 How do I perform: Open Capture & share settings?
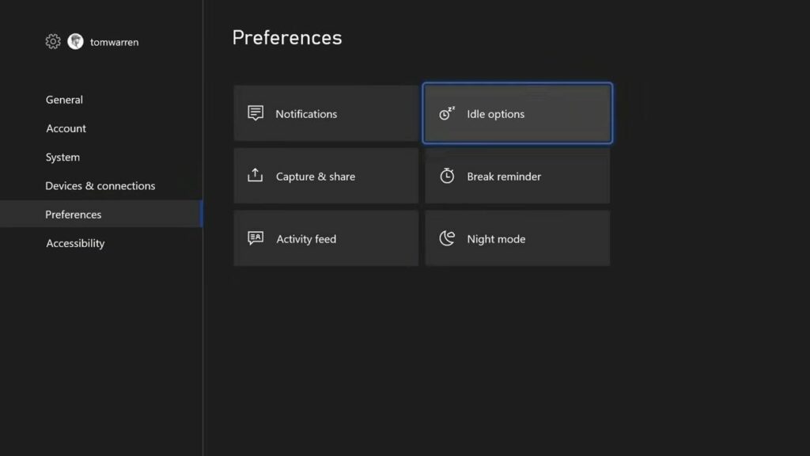tap(325, 176)
